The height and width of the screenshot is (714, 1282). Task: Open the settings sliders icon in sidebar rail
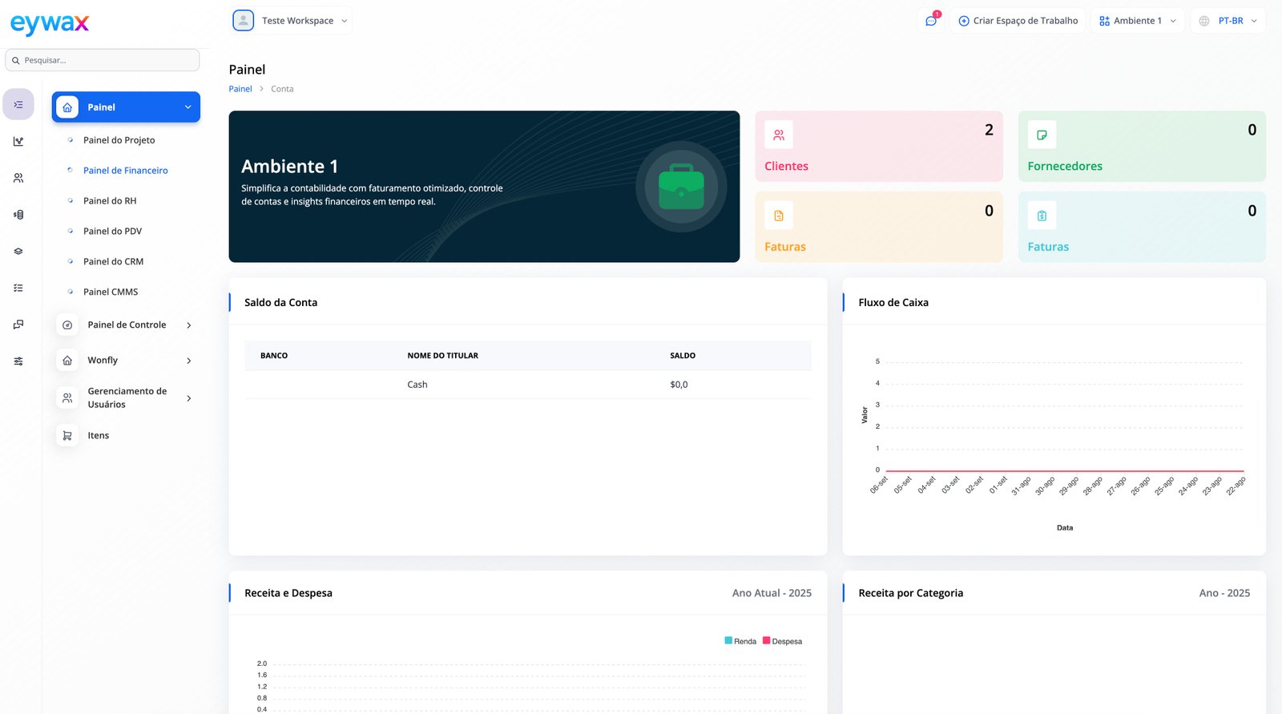point(18,361)
